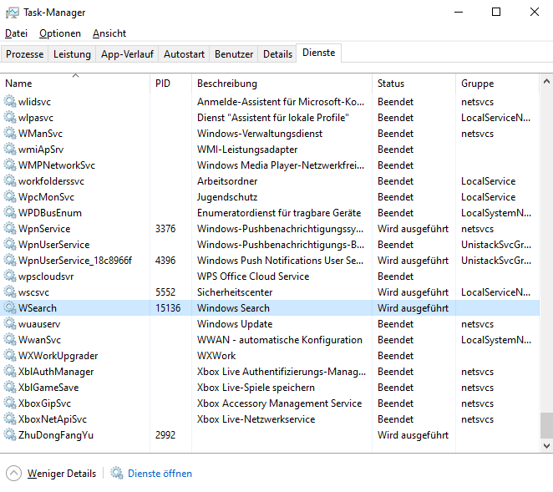Click the vertical scrollbar thumb
This screenshot has width=553, height=492.
pyautogui.click(x=546, y=425)
